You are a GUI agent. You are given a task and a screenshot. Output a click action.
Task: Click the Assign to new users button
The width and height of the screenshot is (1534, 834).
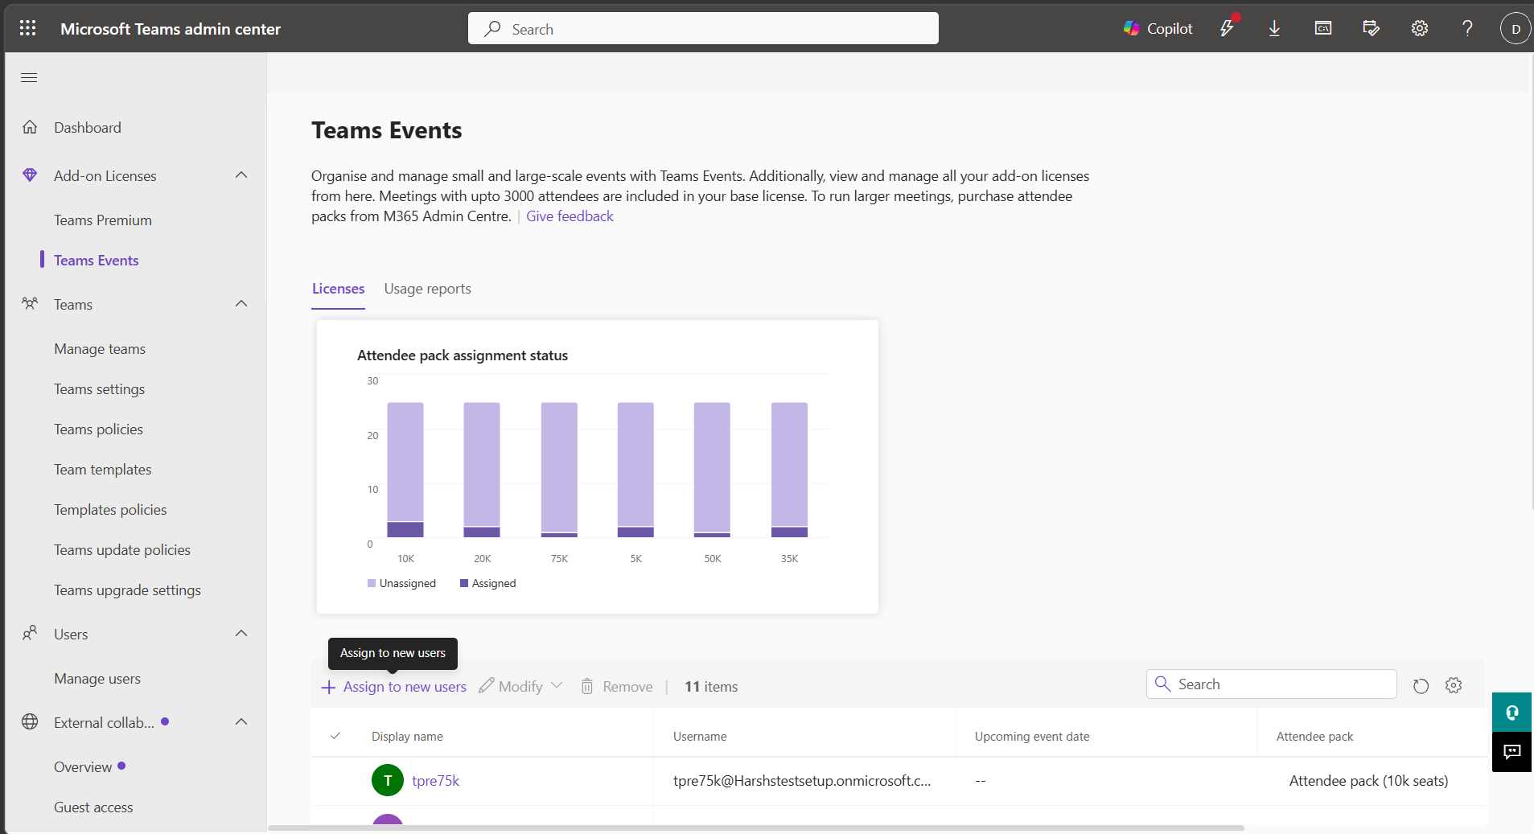[393, 686]
